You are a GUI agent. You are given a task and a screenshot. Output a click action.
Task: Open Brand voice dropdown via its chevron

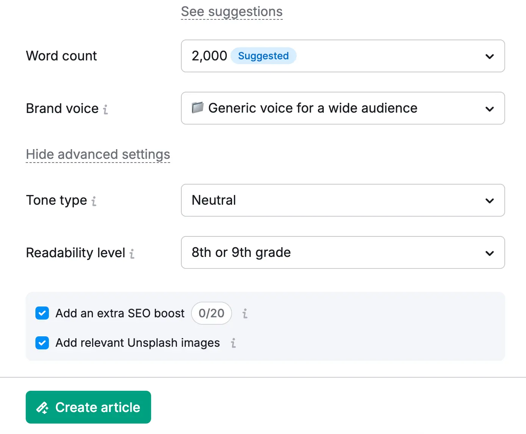point(489,109)
